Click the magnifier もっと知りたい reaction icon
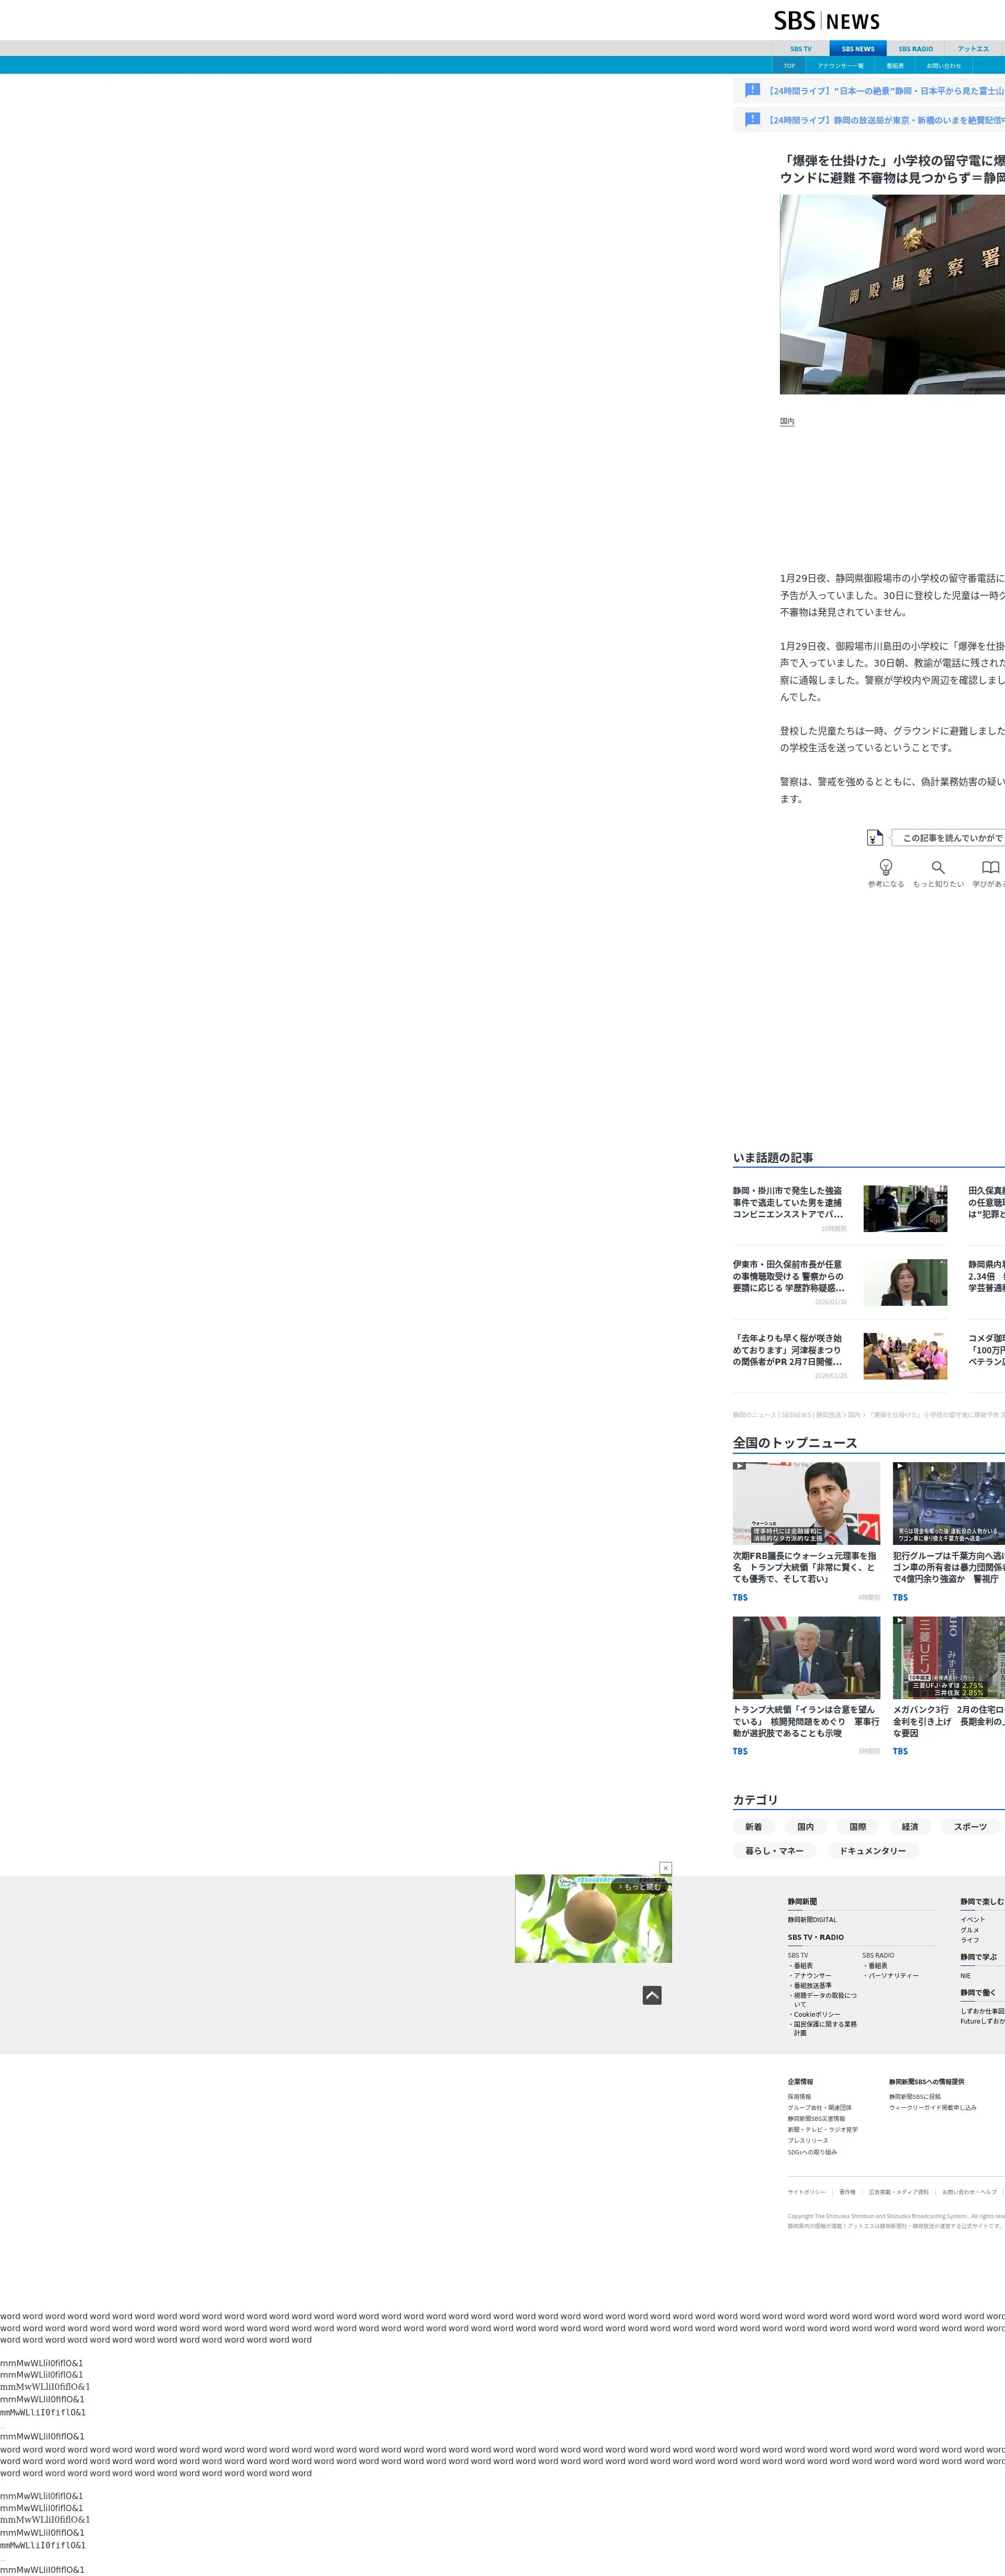 point(938,867)
